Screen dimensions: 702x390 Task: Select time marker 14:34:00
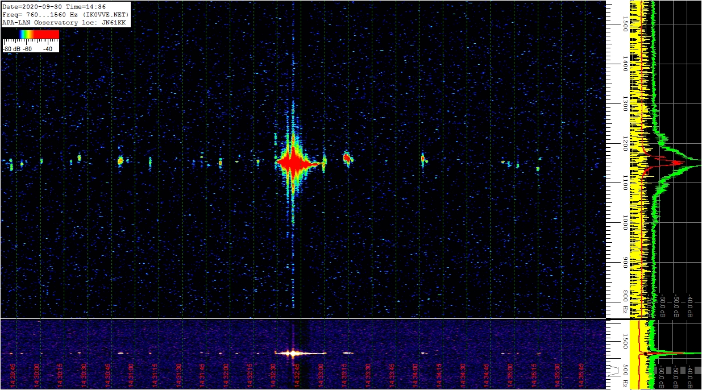[x=416, y=376]
